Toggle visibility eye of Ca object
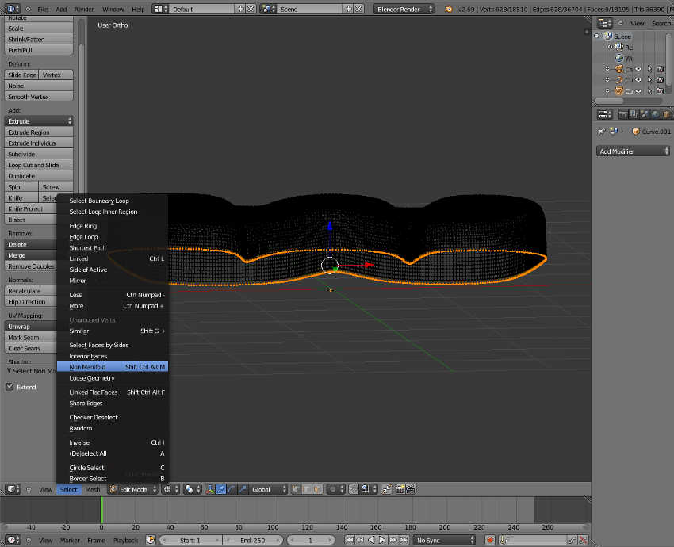Viewport: 674px width, 547px height. click(638, 69)
